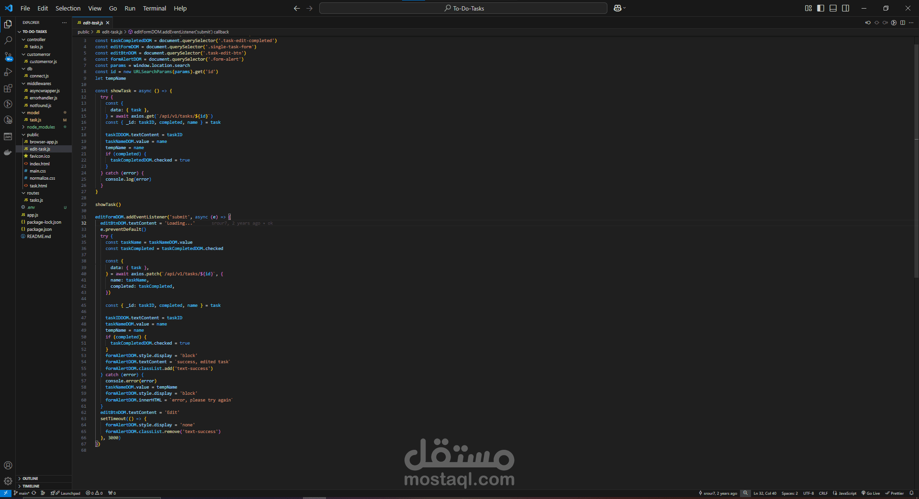Go back using the left arrow in the title bar

(x=297, y=8)
